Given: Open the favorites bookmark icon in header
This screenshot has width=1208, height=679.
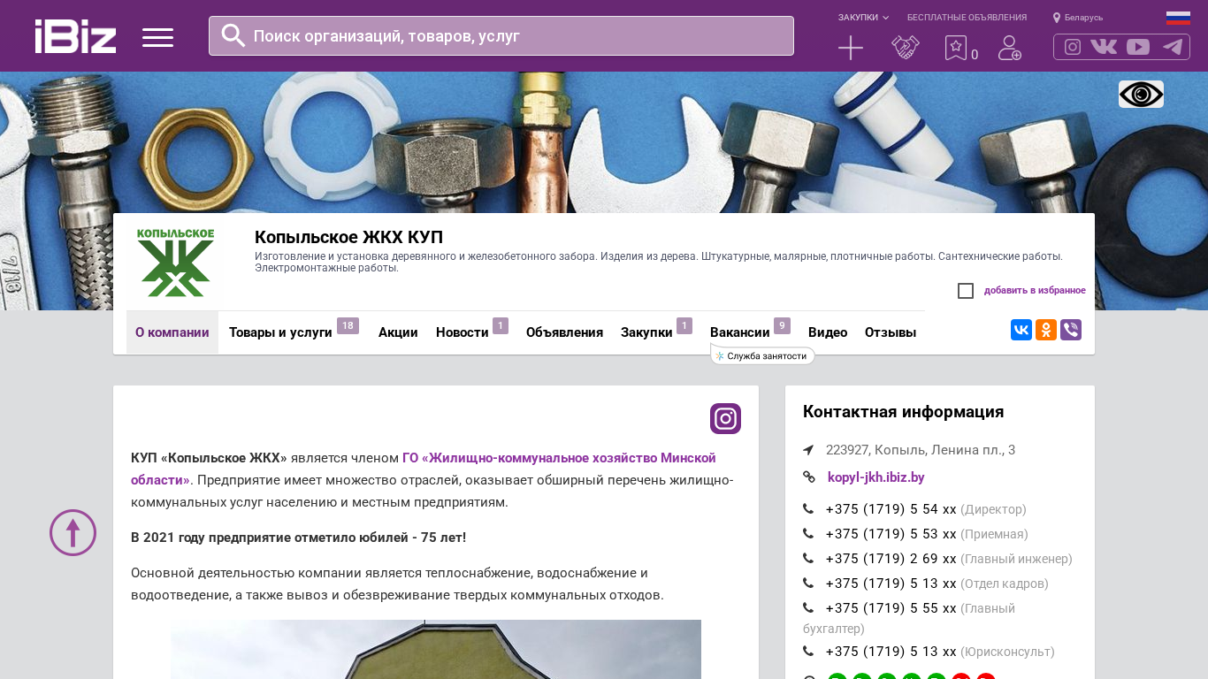Looking at the screenshot, I should click(x=956, y=48).
